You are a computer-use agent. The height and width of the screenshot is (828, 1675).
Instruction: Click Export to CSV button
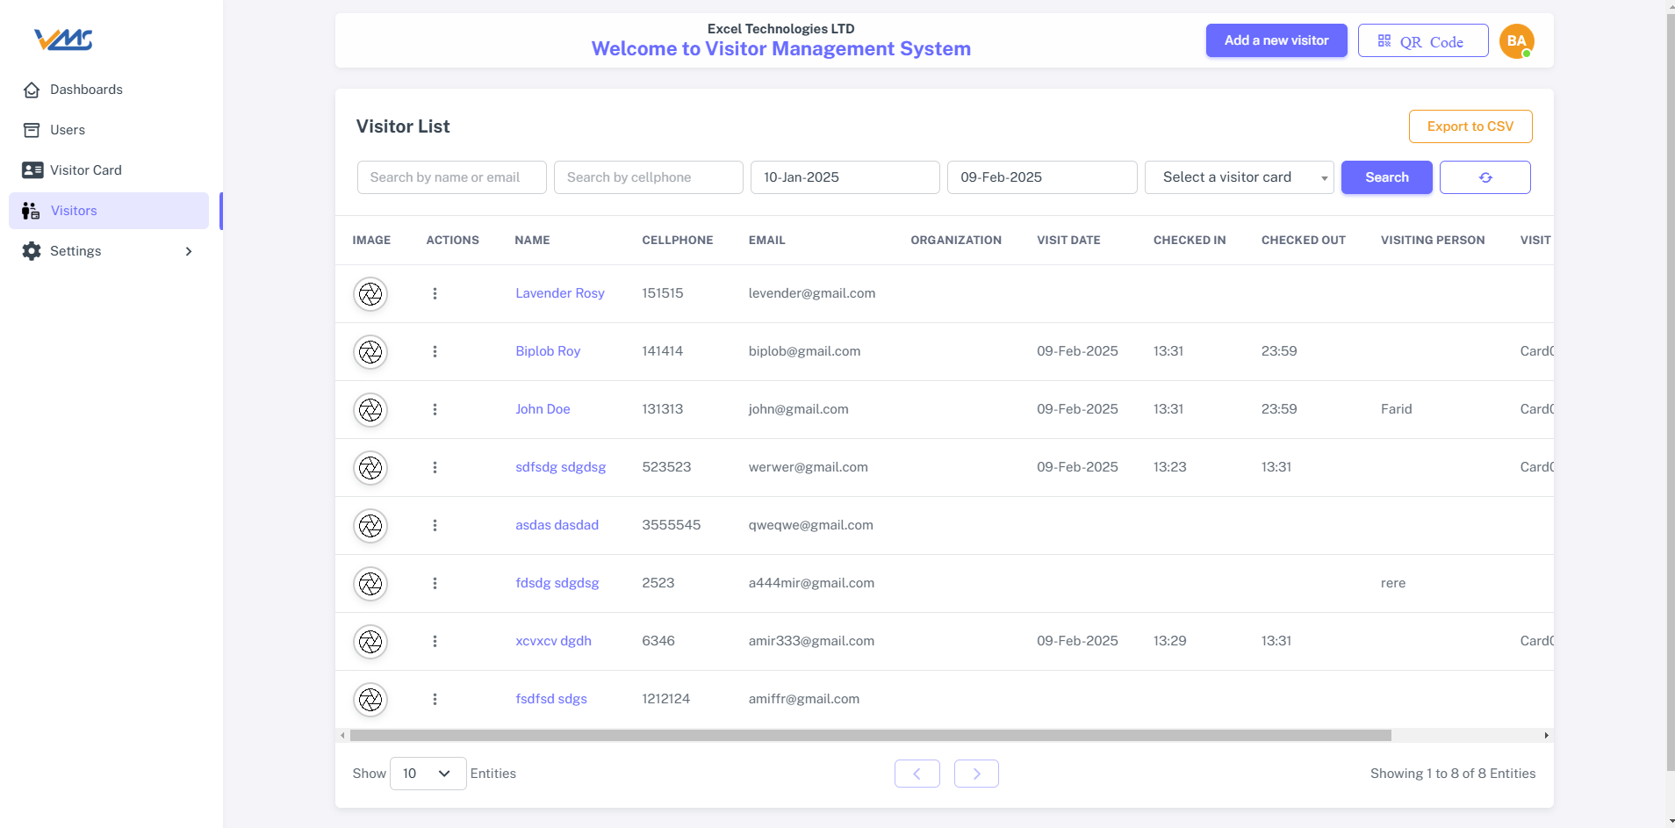(1470, 126)
